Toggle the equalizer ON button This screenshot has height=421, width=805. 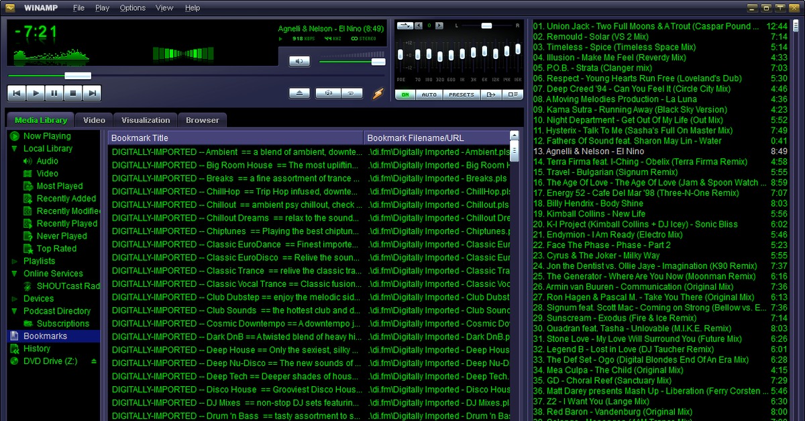[x=405, y=95]
